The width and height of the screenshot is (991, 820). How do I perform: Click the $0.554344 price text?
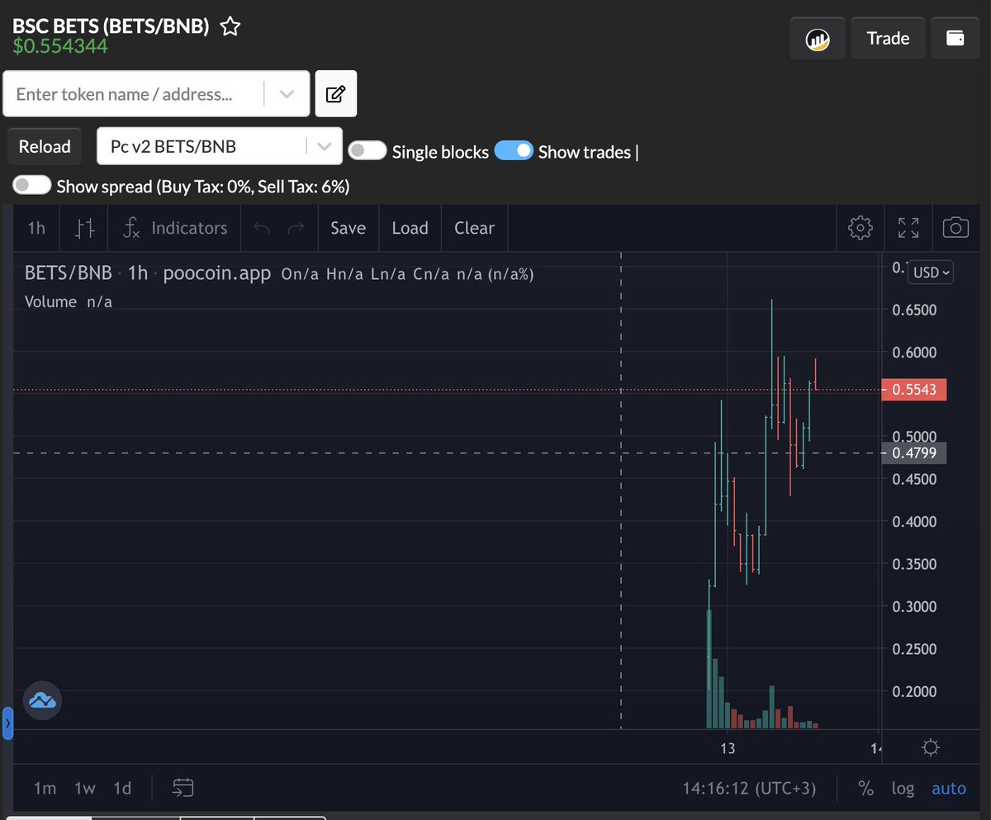point(59,46)
